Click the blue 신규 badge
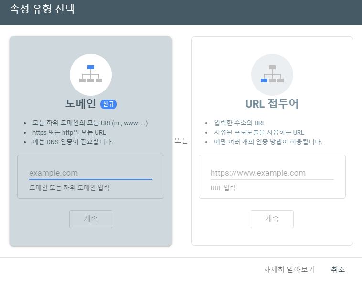 [108, 104]
